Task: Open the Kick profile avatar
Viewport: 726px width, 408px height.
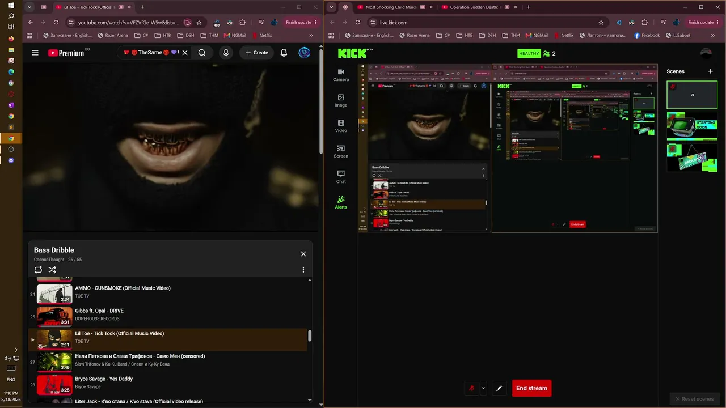Action: (706, 53)
